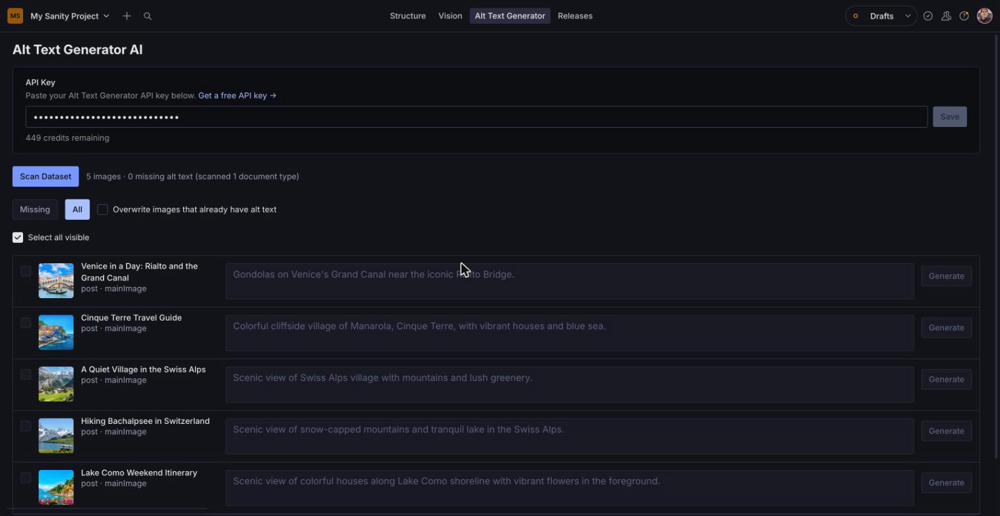
Task: Click the Gondolas on Venice's Grand Canal text field
Action: coord(570,281)
